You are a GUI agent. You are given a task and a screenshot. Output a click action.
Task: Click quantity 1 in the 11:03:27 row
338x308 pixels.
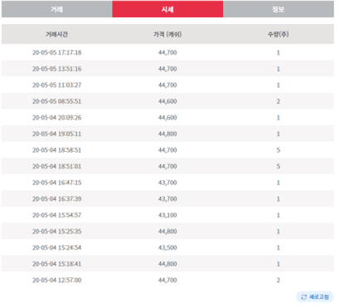click(x=278, y=86)
